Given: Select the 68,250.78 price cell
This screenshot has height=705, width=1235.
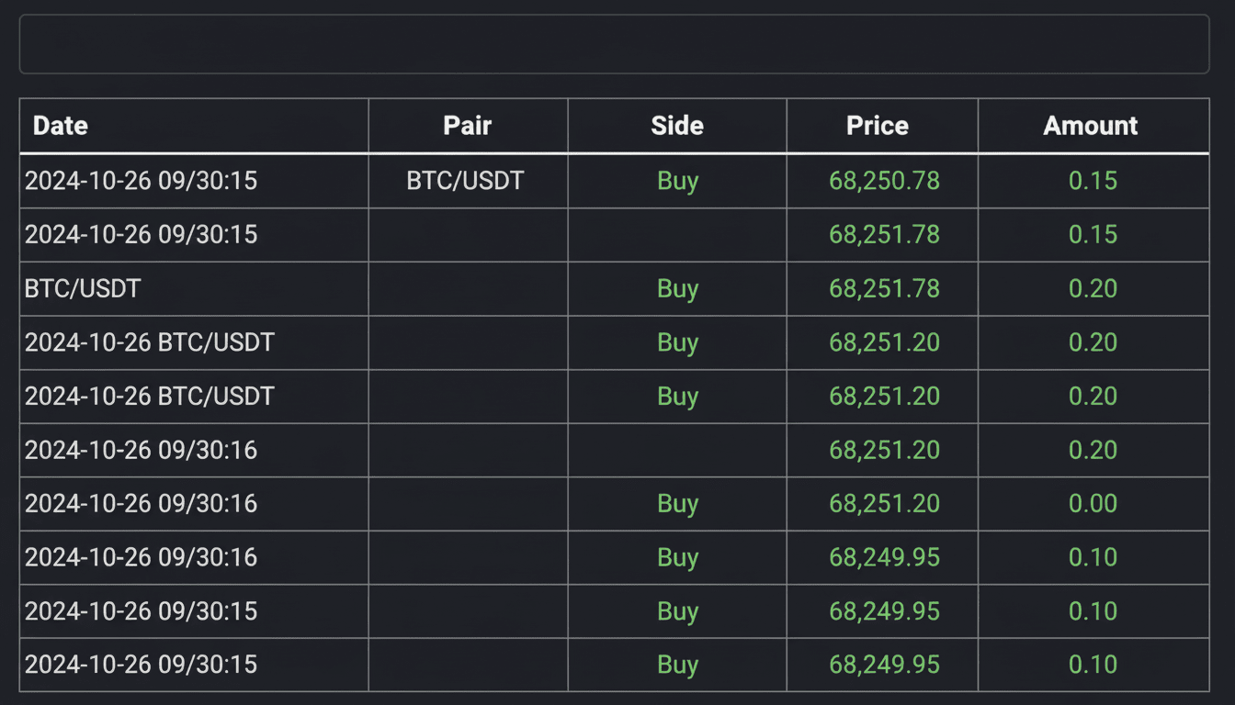Looking at the screenshot, I should coord(884,181).
